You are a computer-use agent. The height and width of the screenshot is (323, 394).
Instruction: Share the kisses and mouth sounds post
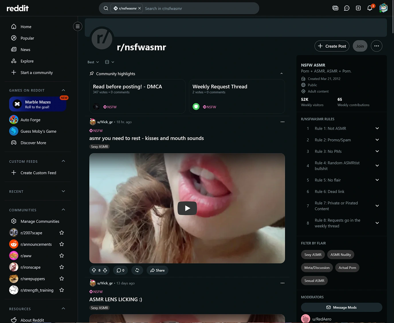(x=157, y=270)
